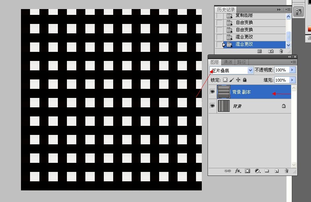The height and width of the screenshot is (202, 311).
Task: Select the 背景 layer name
Action: (237, 106)
